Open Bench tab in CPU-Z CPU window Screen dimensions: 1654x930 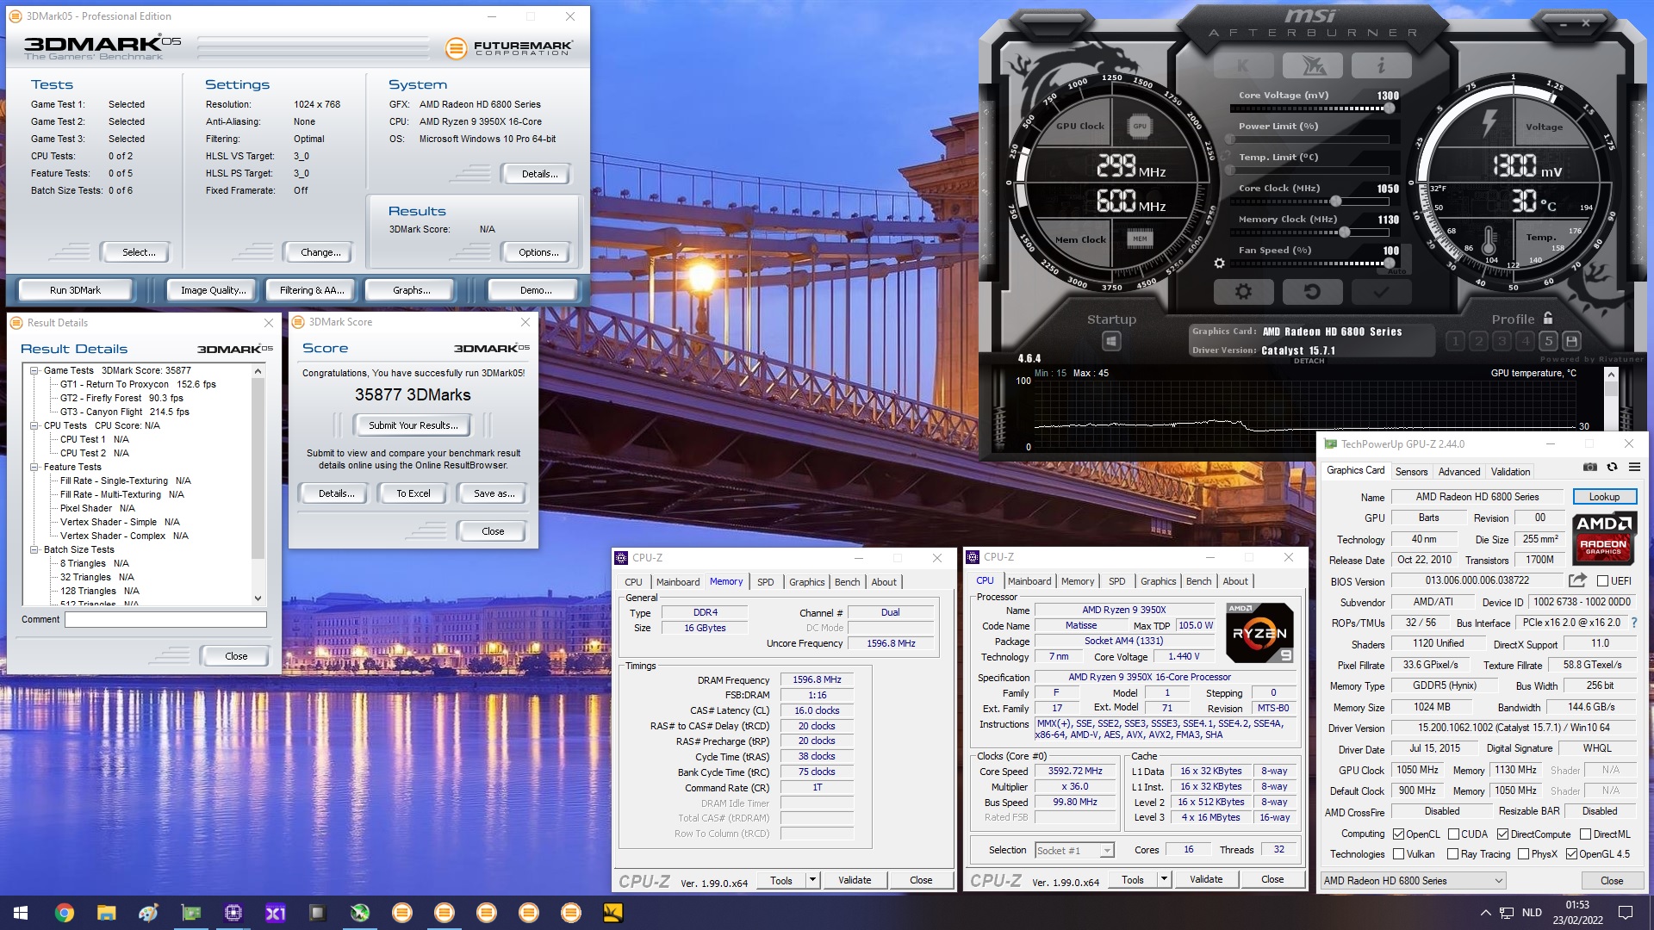coord(1198,582)
